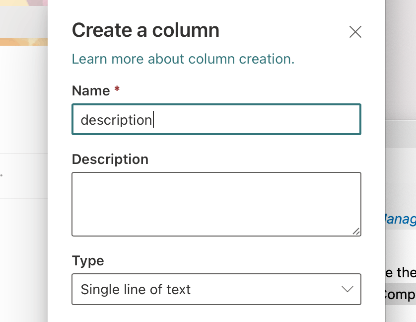Open Learn more about column creation link
The image size is (416, 322).
[183, 59]
